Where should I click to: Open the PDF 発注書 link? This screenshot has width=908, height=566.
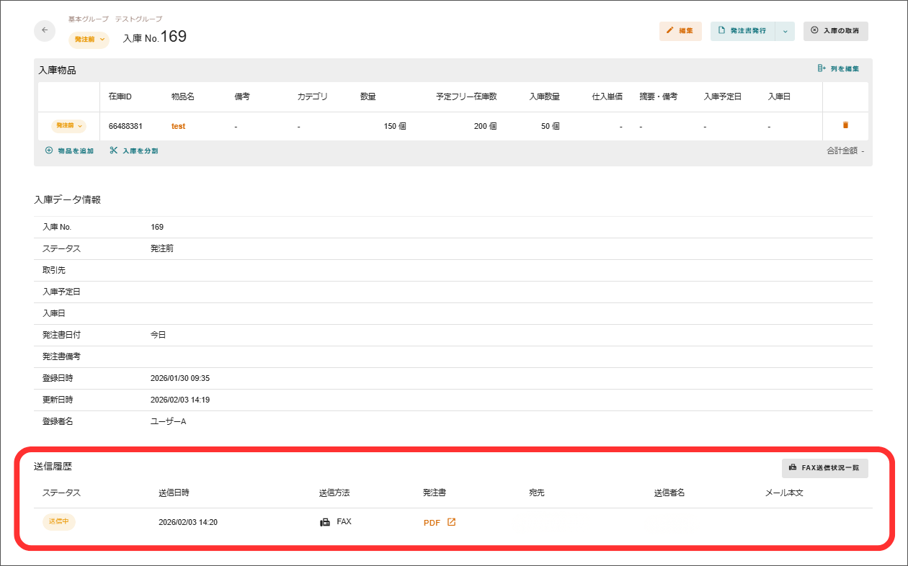[440, 523]
